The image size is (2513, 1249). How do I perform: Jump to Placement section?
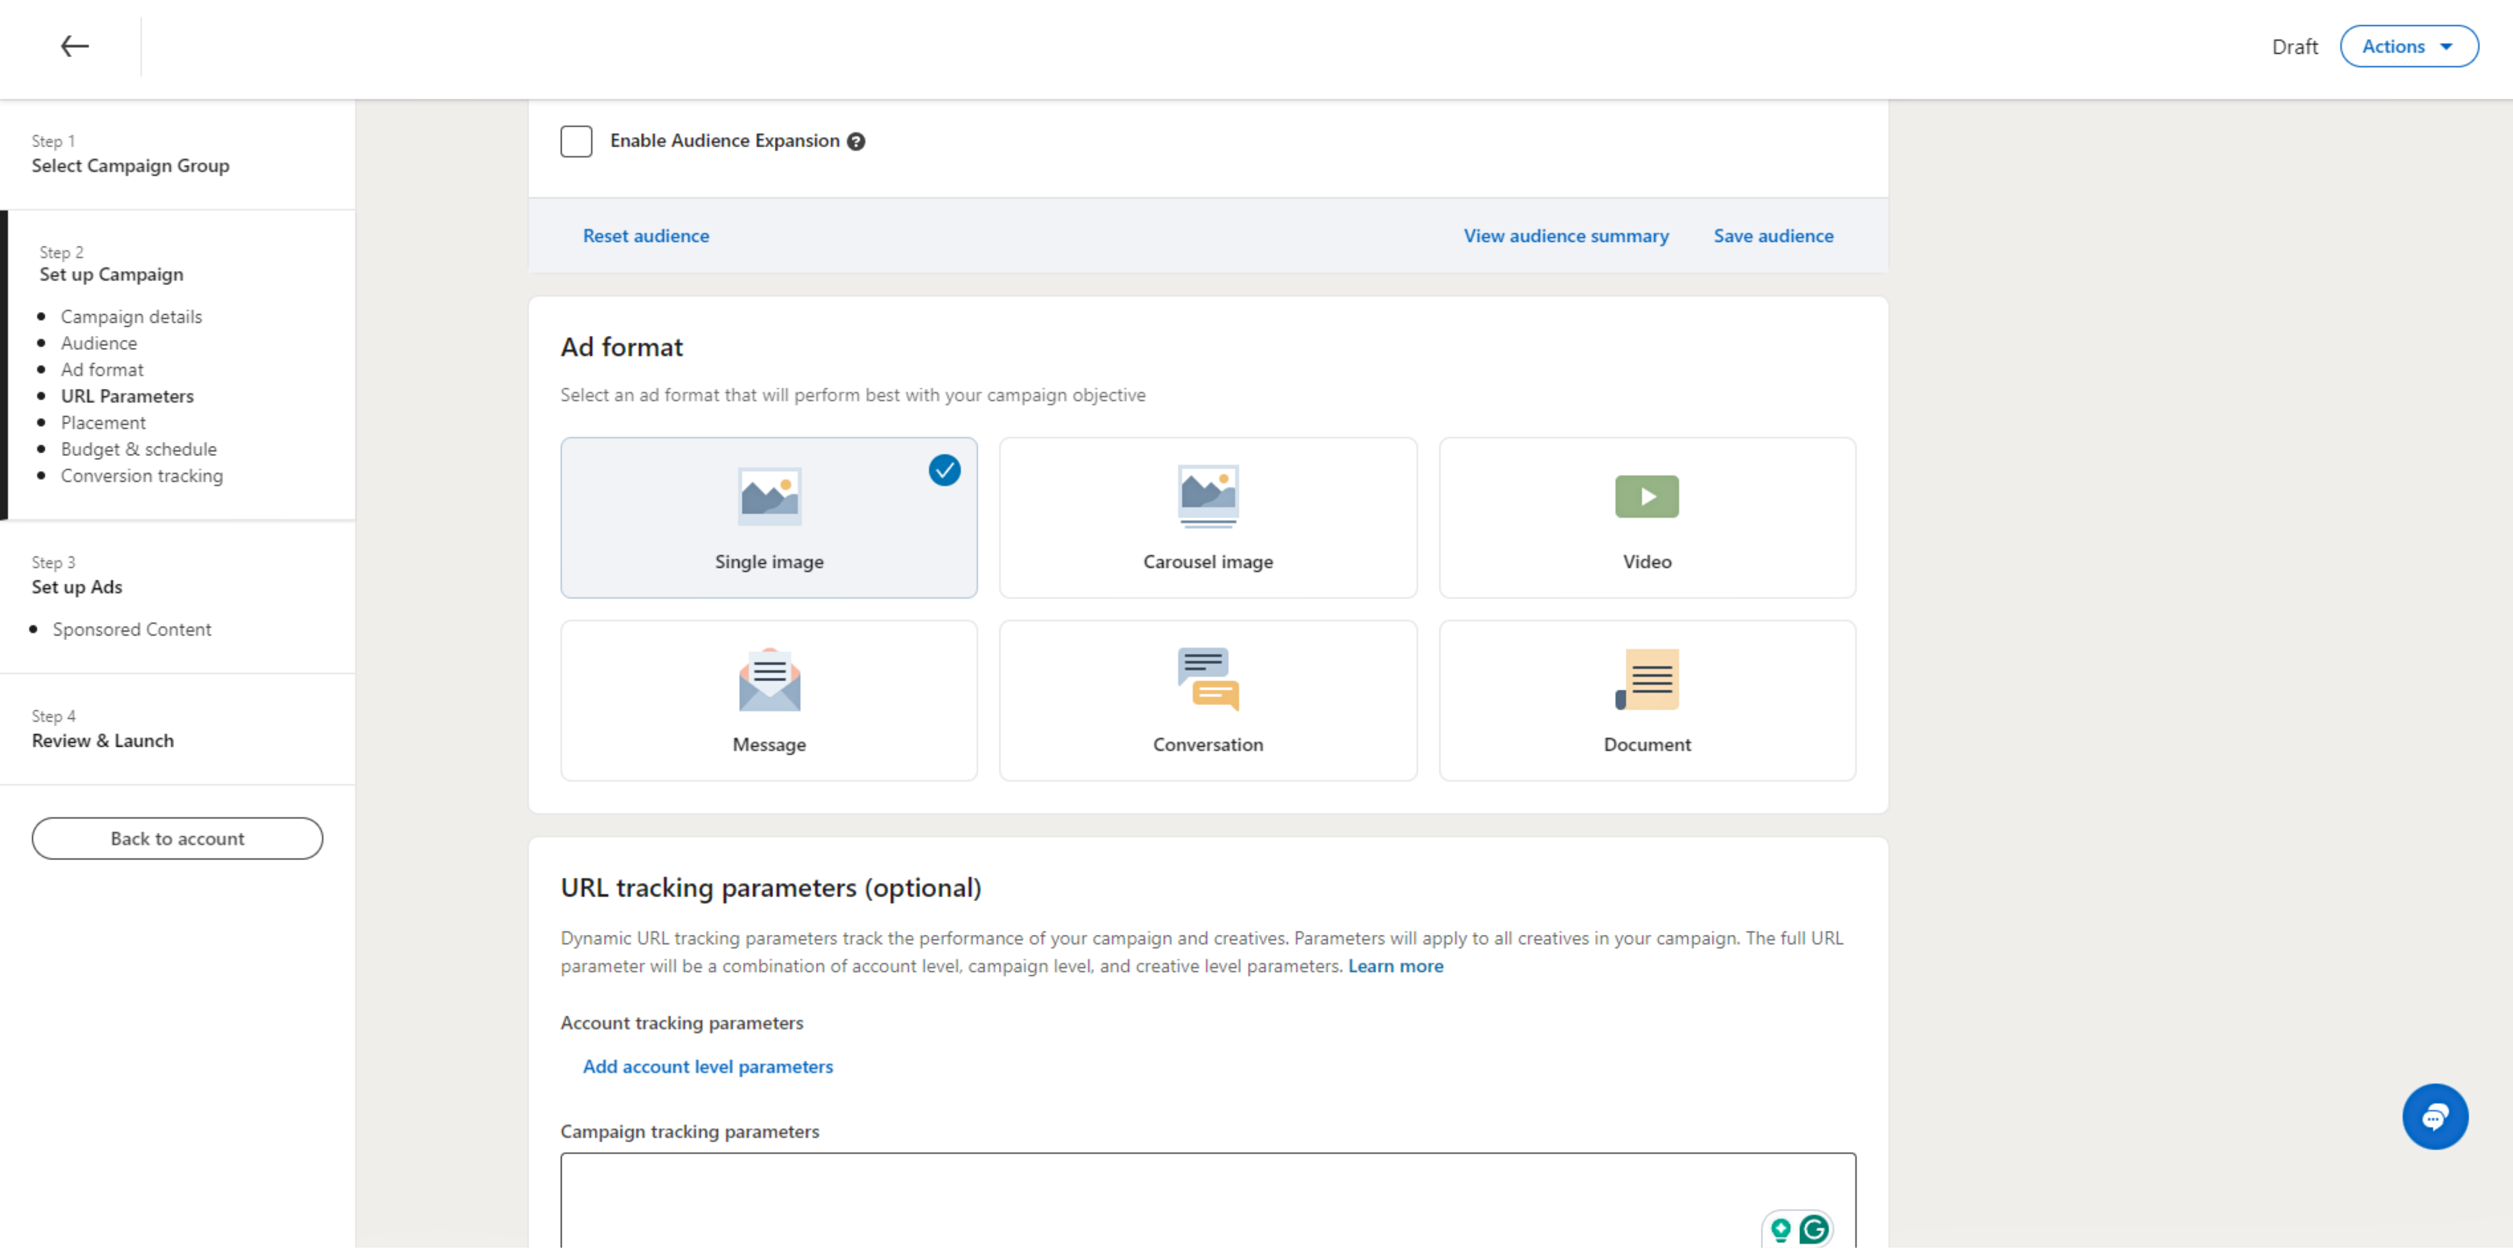(x=103, y=422)
